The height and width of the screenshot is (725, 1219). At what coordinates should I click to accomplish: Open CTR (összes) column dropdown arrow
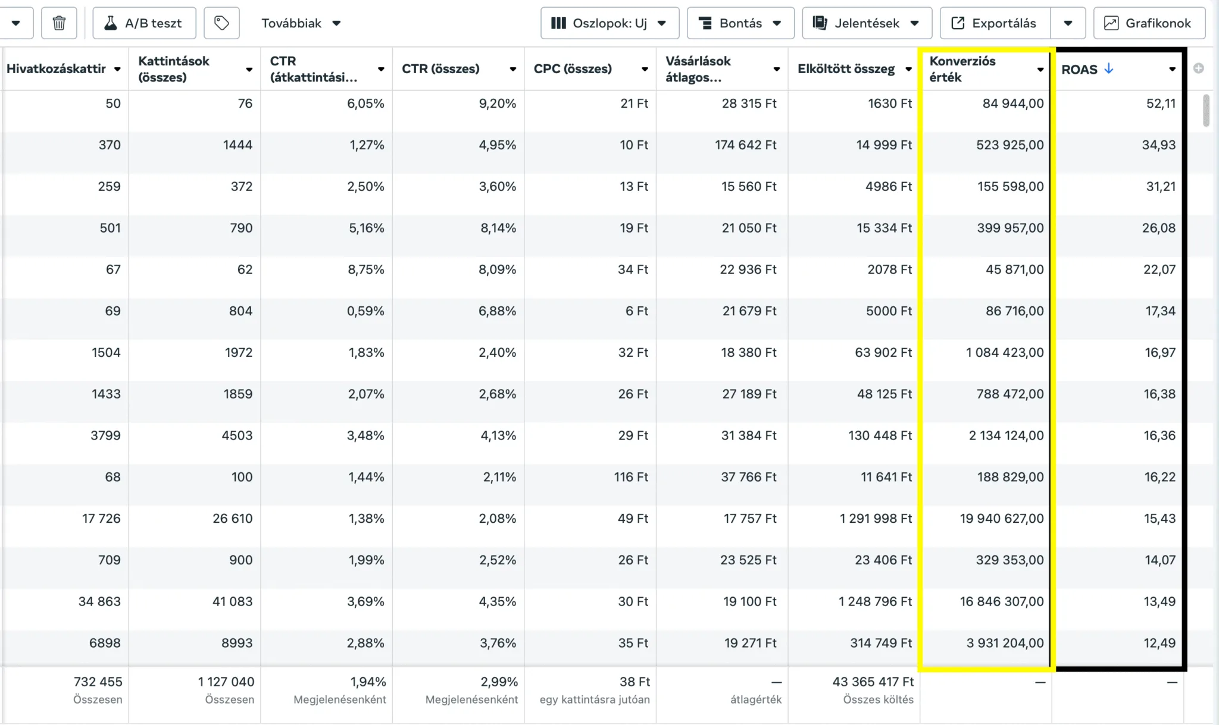coord(512,70)
